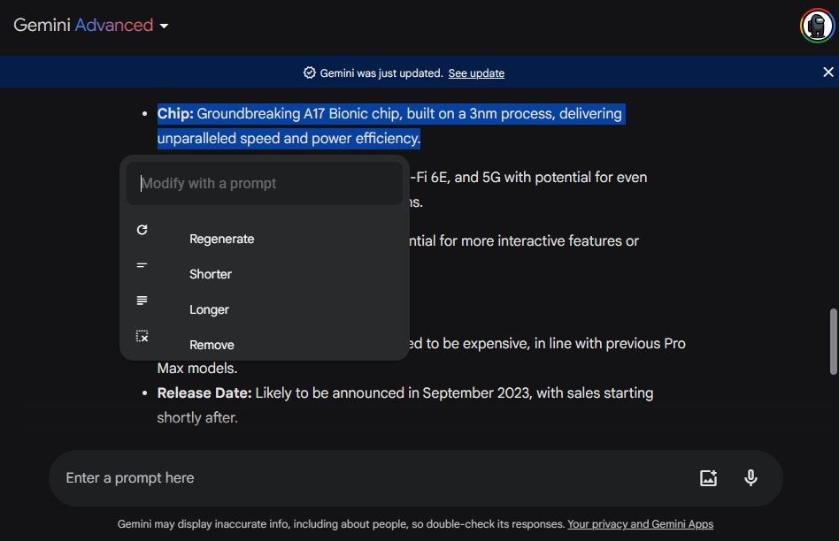Open the See update link
The width and height of the screenshot is (839, 541).
pyautogui.click(x=476, y=73)
